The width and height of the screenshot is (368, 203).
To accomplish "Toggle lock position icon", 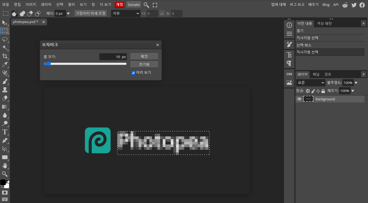I will [318, 91].
